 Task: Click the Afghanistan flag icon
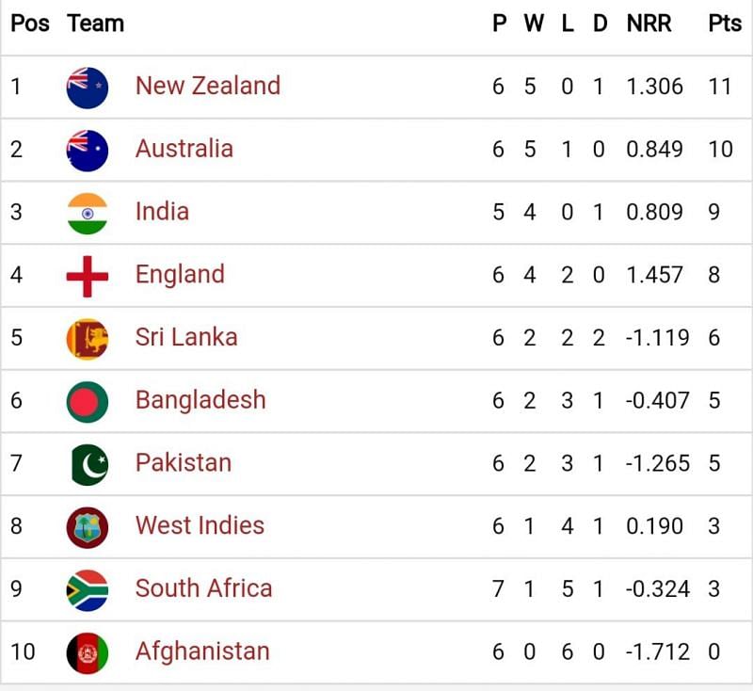pos(88,653)
